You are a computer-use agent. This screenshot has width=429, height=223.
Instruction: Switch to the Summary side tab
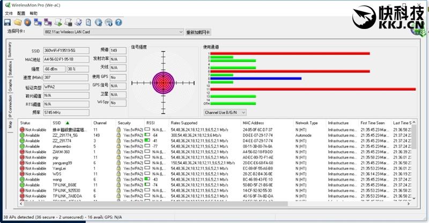pos(10,49)
